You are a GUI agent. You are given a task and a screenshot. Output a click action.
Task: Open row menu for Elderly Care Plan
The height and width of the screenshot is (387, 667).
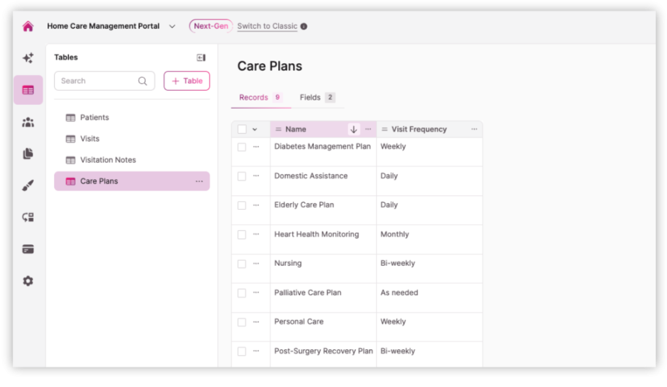[256, 205]
